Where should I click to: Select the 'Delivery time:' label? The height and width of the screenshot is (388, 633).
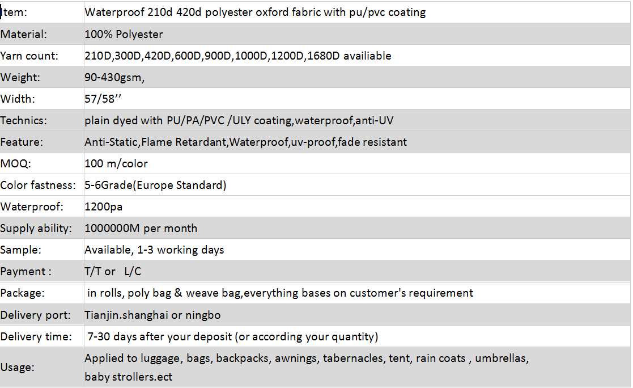pyautogui.click(x=36, y=336)
